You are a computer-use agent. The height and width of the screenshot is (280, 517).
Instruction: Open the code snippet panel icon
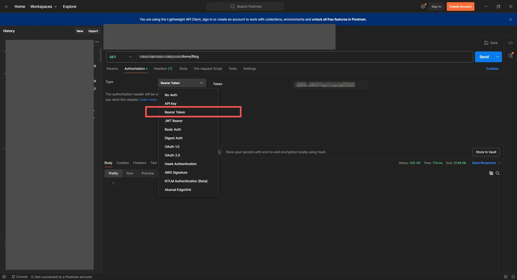click(511, 43)
